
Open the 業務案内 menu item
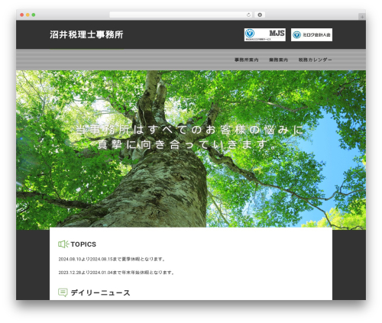pos(278,60)
